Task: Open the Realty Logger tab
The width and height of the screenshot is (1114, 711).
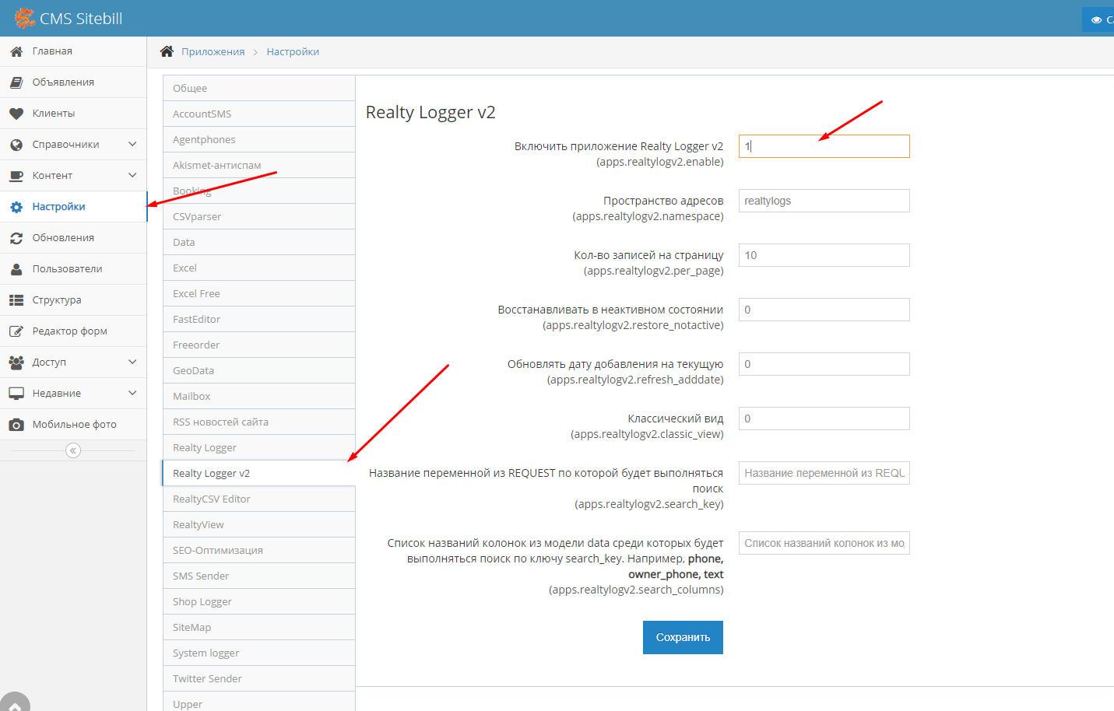Action: [x=259, y=447]
